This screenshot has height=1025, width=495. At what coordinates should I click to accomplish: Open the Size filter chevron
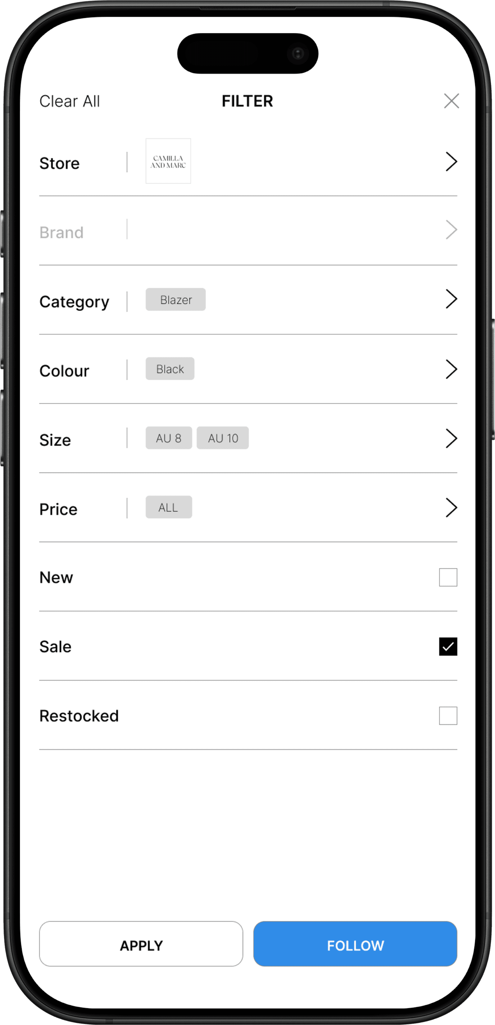tap(451, 439)
